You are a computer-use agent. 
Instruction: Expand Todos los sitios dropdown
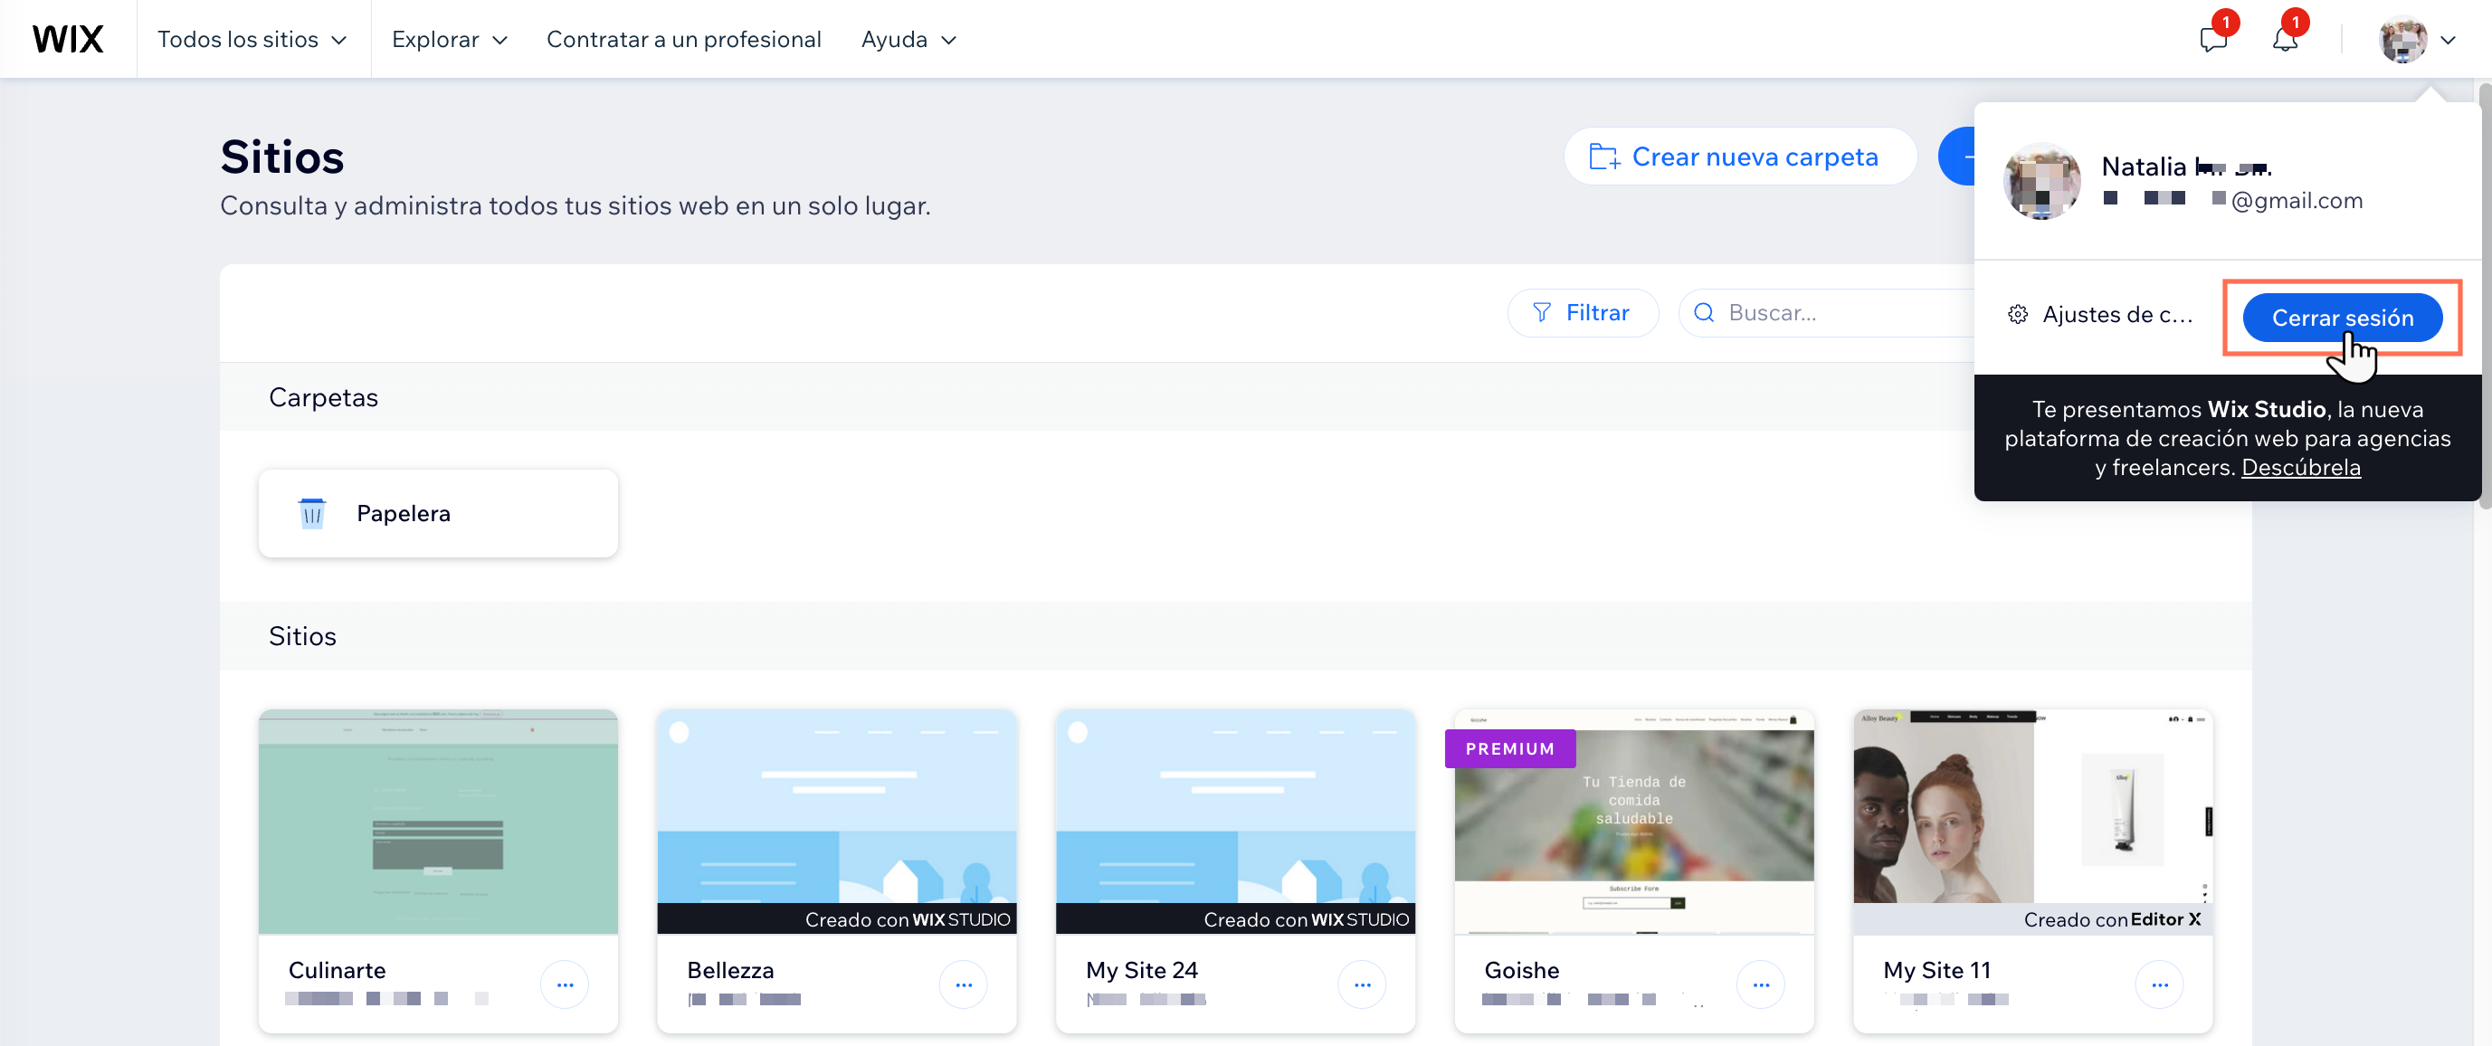(252, 40)
